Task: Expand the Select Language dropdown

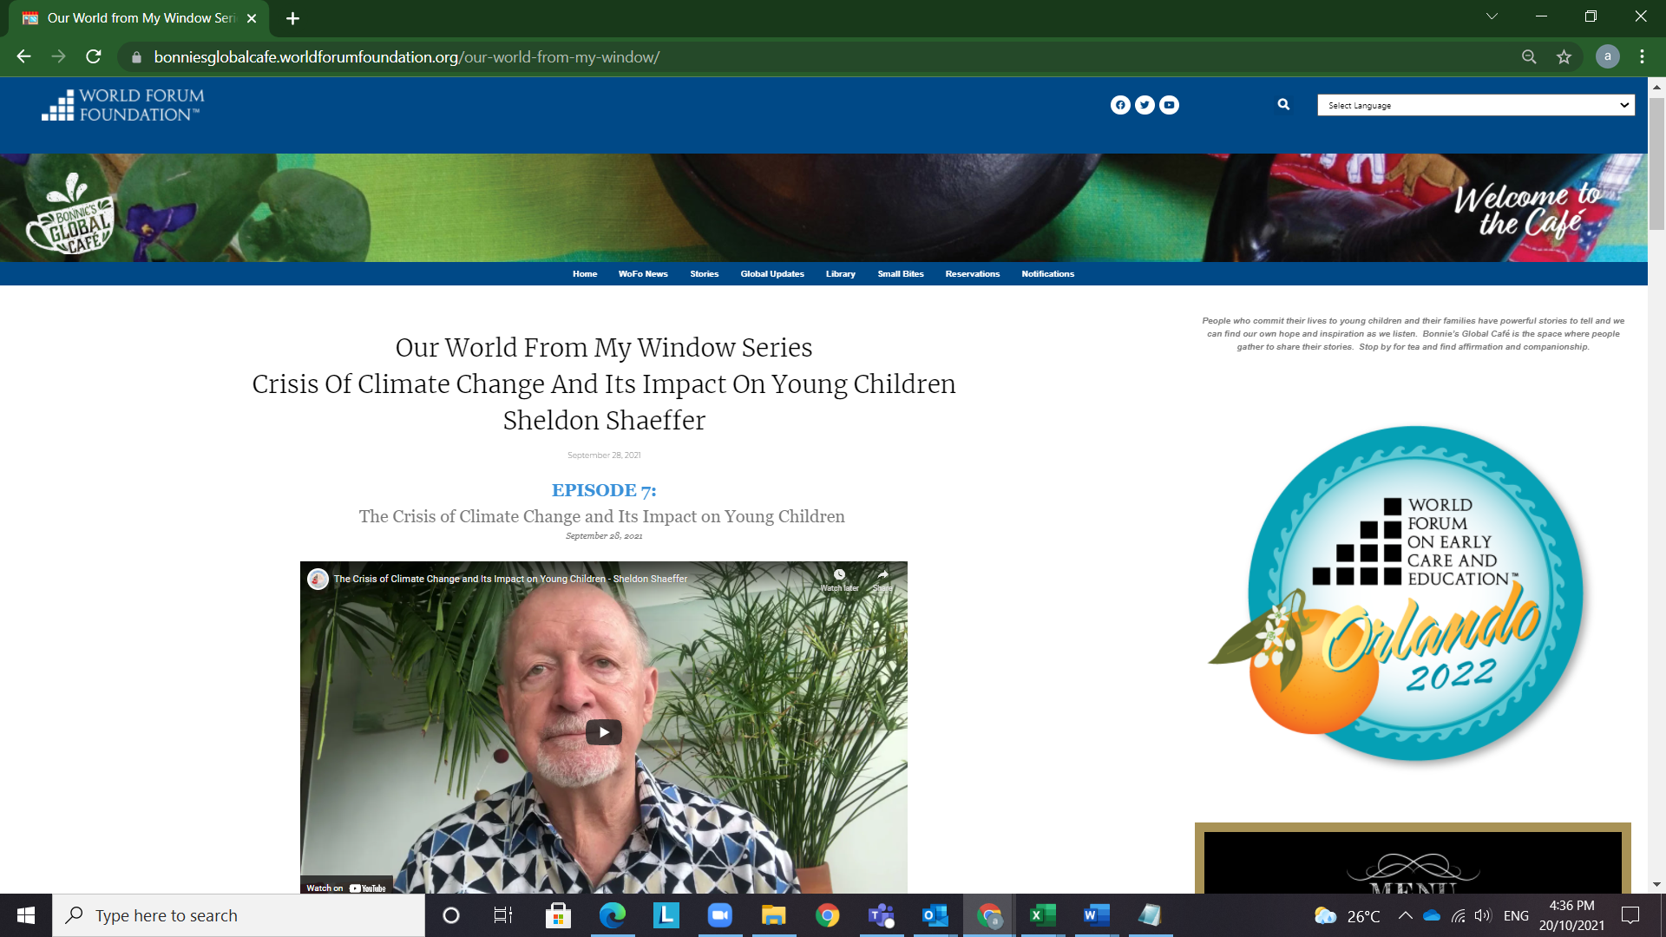Action: (x=1475, y=105)
